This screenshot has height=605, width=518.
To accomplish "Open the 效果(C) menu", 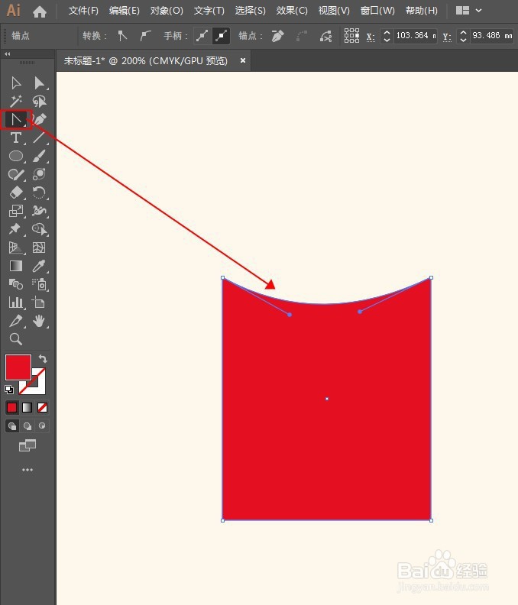I will click(x=292, y=11).
